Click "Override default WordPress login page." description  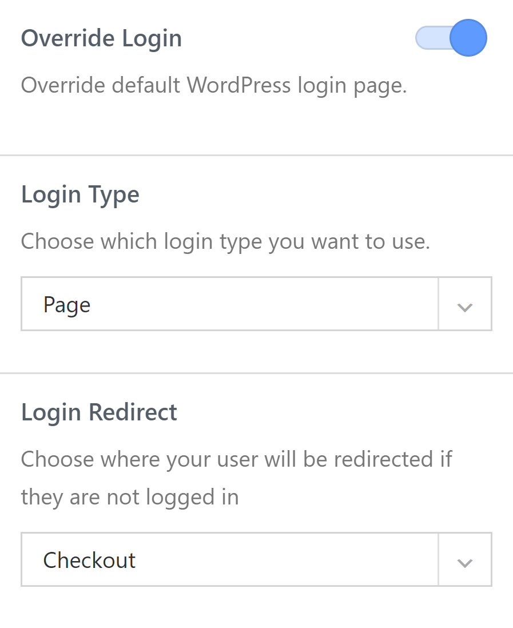[x=214, y=85]
